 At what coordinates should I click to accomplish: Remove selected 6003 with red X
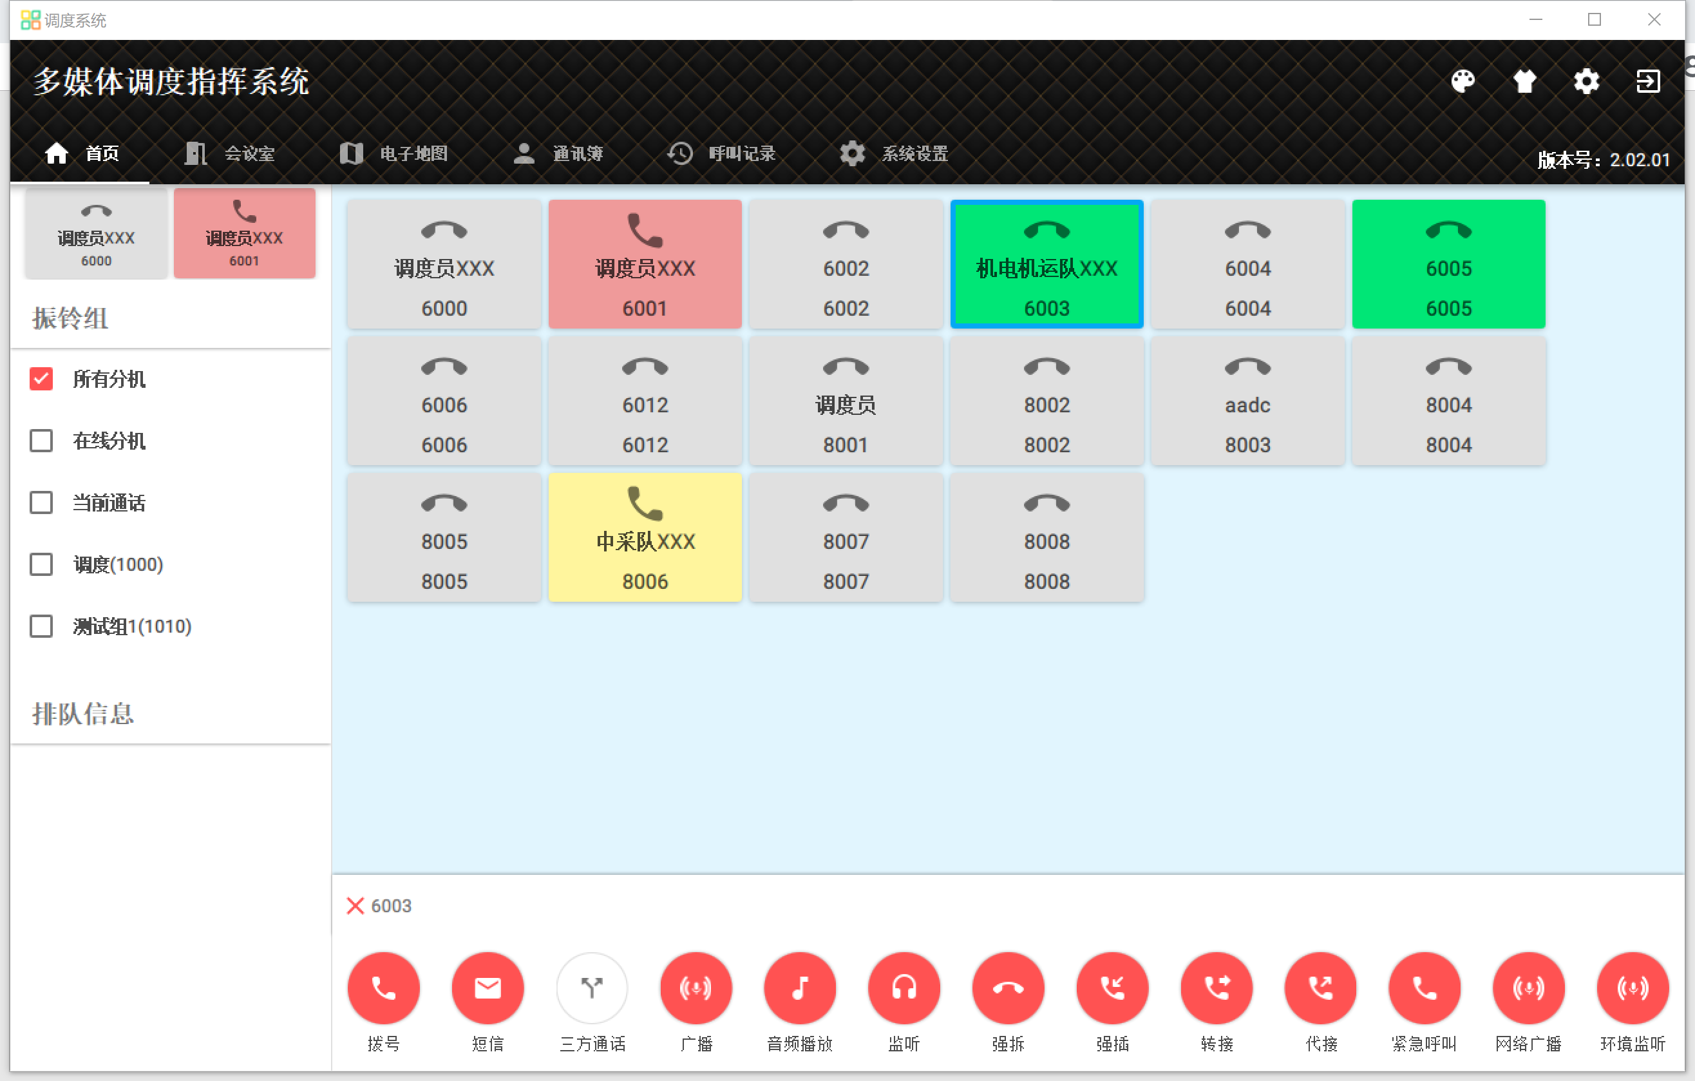point(355,906)
